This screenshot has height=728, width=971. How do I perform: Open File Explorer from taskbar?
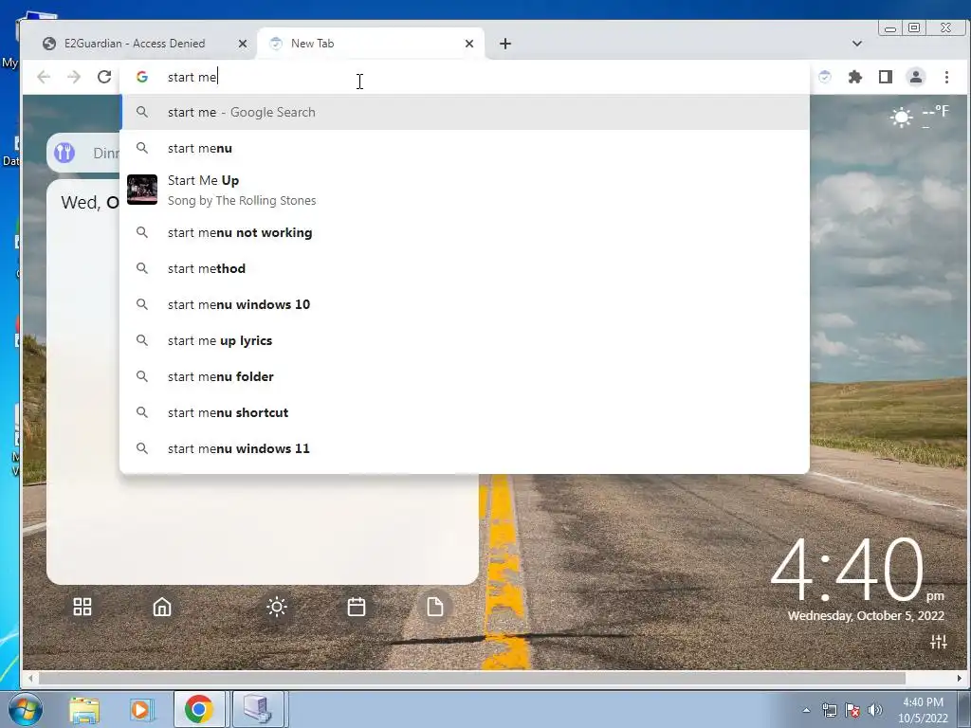tap(84, 709)
